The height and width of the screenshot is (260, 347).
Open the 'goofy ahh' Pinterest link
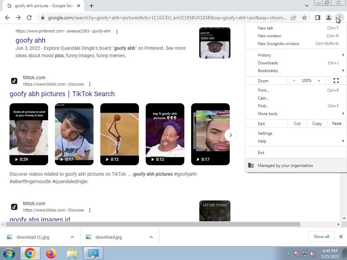30,40
